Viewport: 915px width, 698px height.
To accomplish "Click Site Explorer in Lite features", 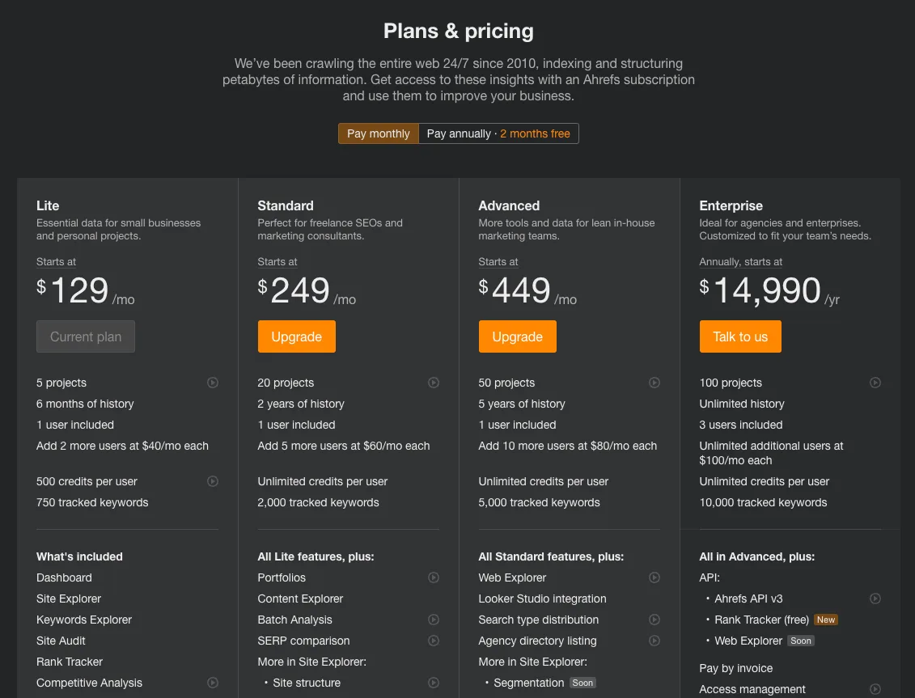I will coord(69,599).
